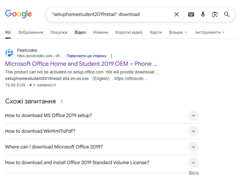This screenshot has height=178, width=239.
Task: Click the magnifier search icon
Action: coord(227,15)
